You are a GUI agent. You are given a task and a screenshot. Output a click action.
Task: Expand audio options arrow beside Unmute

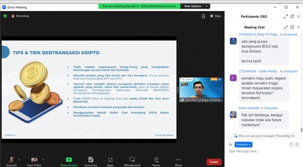pos(19,160)
